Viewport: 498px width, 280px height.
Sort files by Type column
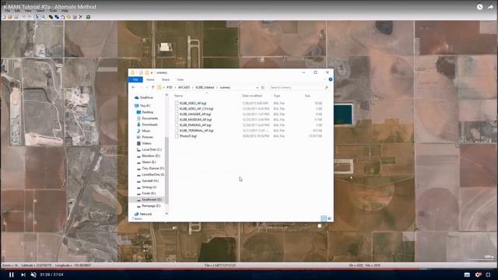click(277, 96)
